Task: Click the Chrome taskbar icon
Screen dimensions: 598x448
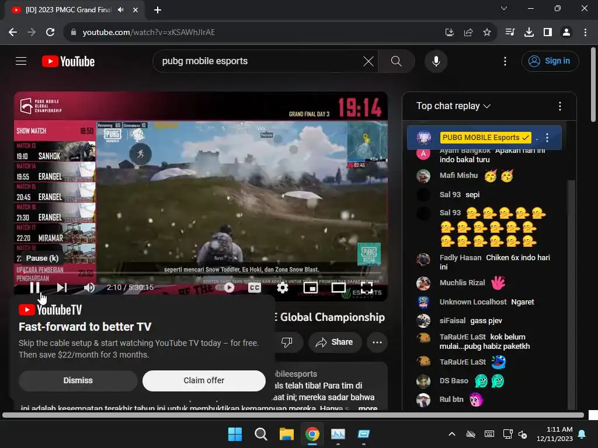Action: pyautogui.click(x=312, y=434)
